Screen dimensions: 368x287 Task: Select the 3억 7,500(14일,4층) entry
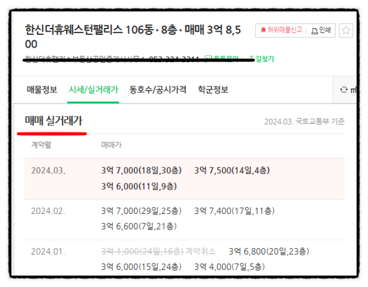coord(232,171)
